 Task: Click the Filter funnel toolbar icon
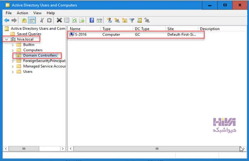point(132,20)
